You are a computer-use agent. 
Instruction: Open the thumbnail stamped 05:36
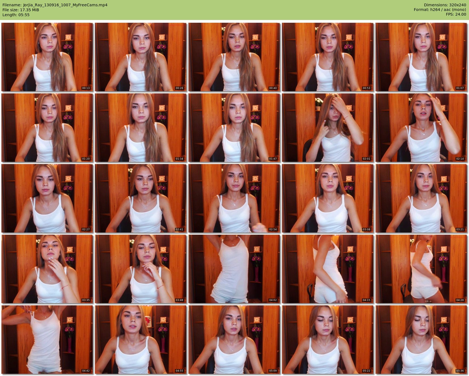[x=421, y=340]
